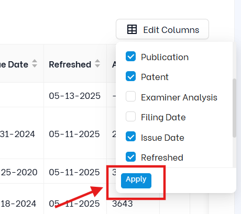Uncheck the Publication column checkbox
241x214 pixels.
coord(130,57)
